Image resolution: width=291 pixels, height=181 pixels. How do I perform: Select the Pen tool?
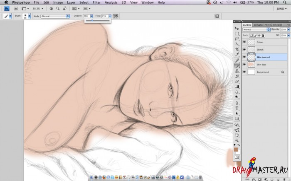pyautogui.click(x=237, y=103)
